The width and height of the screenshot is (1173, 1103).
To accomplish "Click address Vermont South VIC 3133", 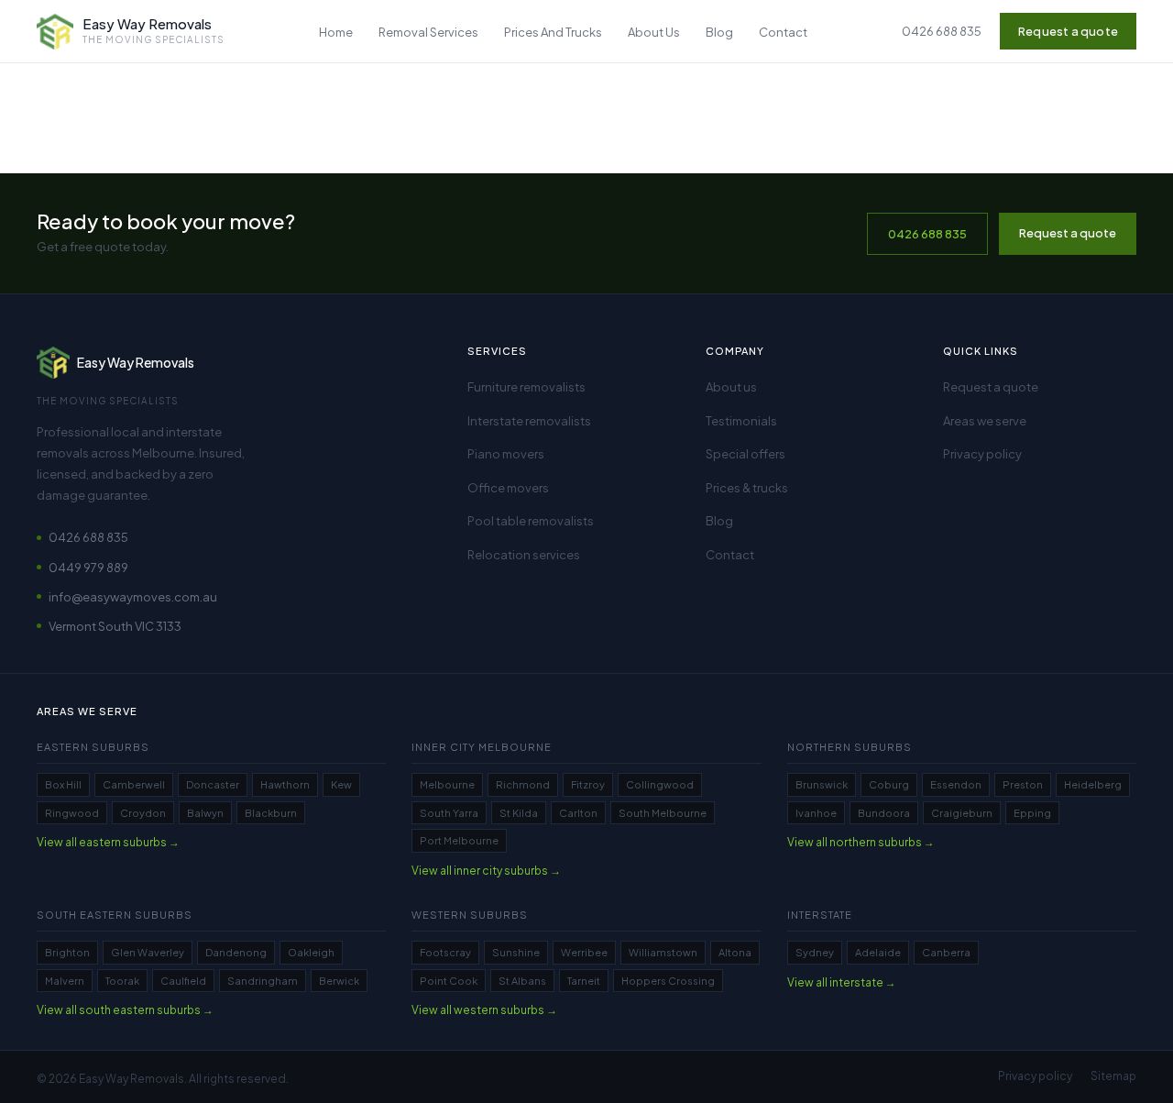I will click(115, 626).
